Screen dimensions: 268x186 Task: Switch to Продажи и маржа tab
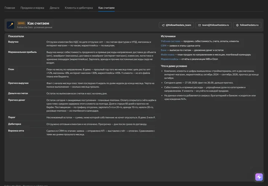pyautogui.click(x=32, y=8)
